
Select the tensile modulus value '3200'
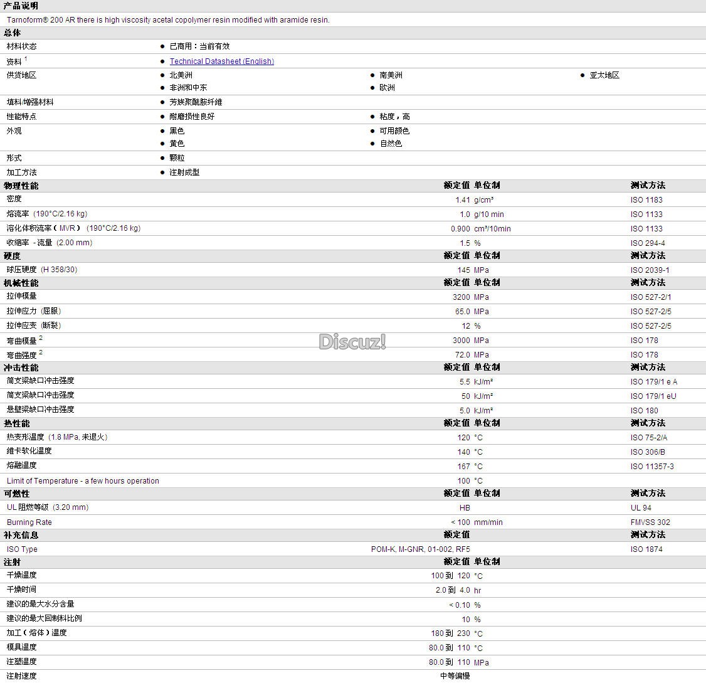click(x=461, y=297)
